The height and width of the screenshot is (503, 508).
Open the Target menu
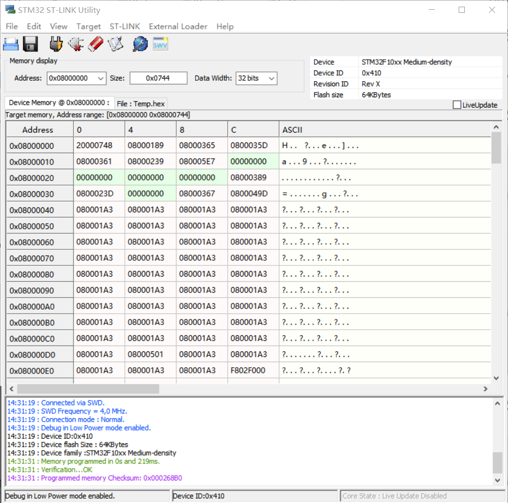(88, 26)
